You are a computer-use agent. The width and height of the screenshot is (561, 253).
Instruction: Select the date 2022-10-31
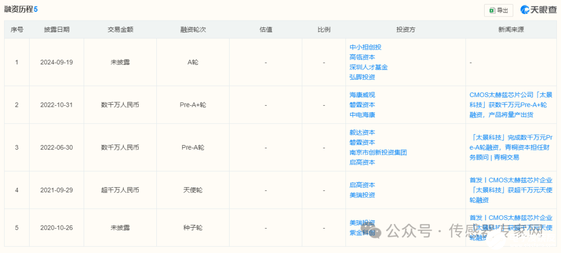[57, 105]
